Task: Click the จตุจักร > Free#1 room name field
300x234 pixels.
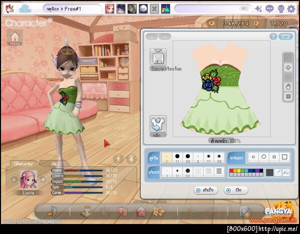Action: 72,9
